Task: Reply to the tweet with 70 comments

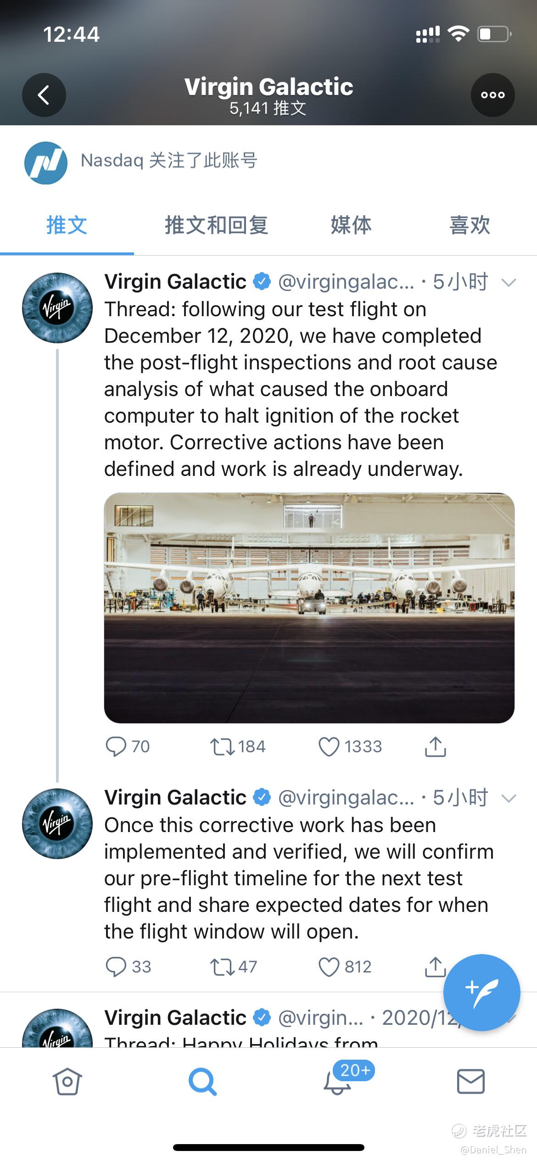Action: point(116,747)
